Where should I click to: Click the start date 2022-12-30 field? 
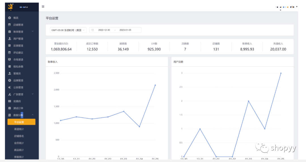[104, 30]
